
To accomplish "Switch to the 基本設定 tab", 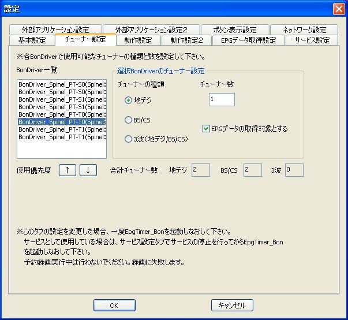I will coord(32,40).
